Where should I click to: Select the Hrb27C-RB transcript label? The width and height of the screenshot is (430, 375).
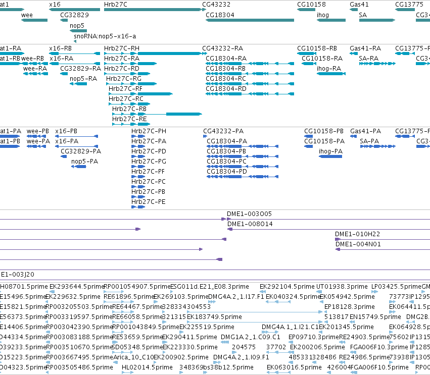[129, 109]
